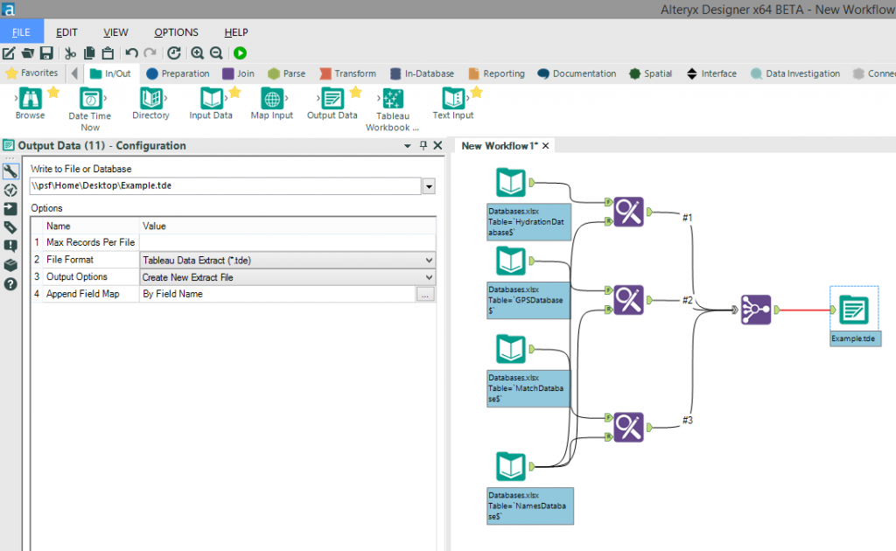Image resolution: width=896 pixels, height=551 pixels.
Task: Select the Map Input tool
Action: pos(272,103)
